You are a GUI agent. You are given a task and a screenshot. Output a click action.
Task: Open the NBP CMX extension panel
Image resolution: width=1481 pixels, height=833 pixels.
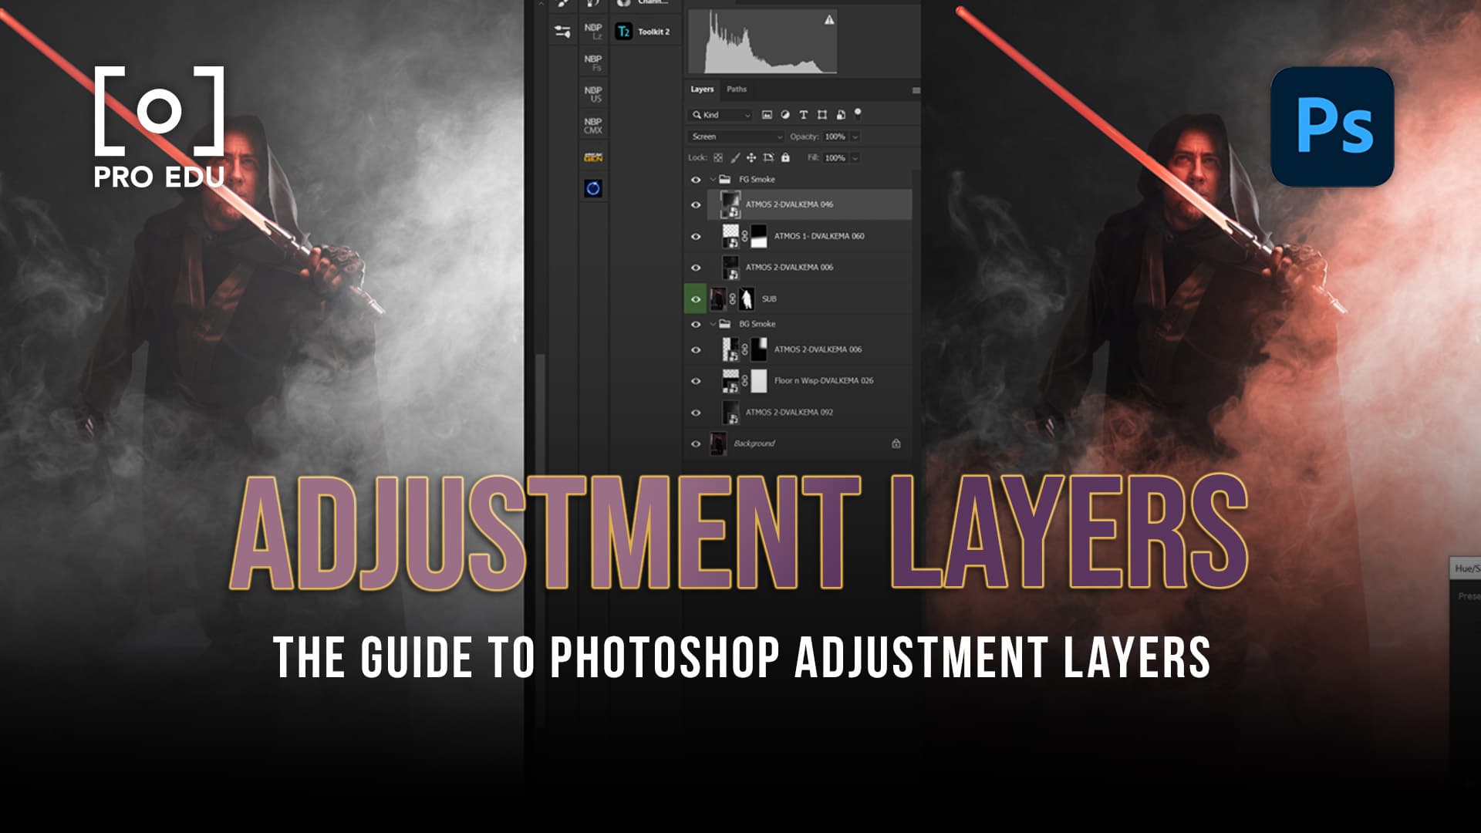point(593,126)
